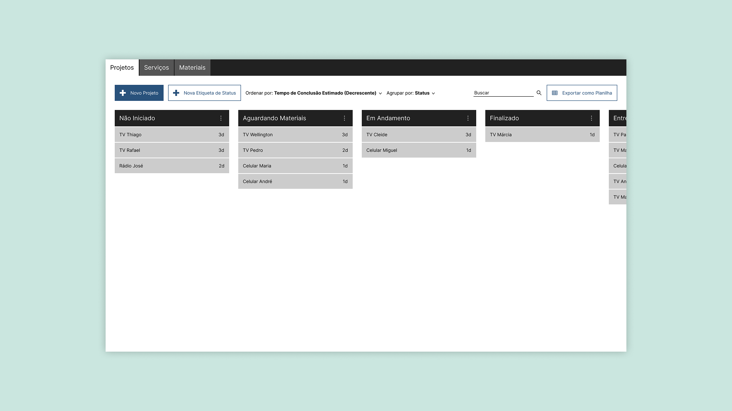Click Exportar como Planilha button

click(582, 93)
